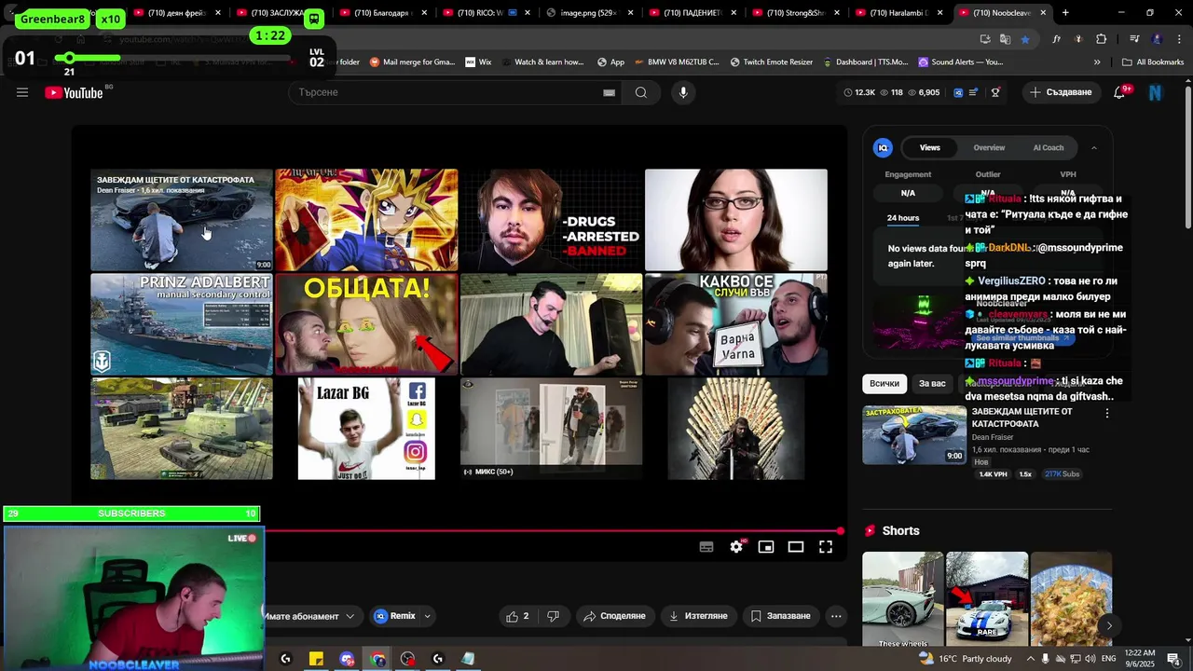Dislike the video with thumbs down
Screen dimensions: 1193x671
click(x=553, y=616)
